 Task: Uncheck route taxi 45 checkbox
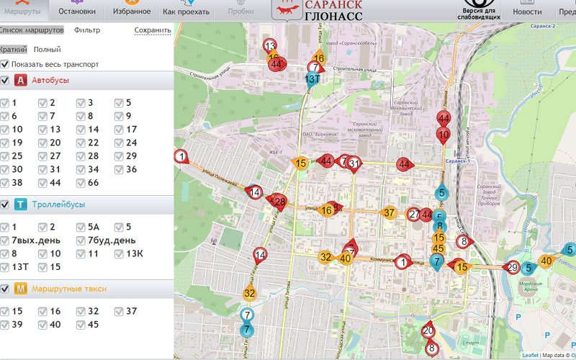pos(81,324)
